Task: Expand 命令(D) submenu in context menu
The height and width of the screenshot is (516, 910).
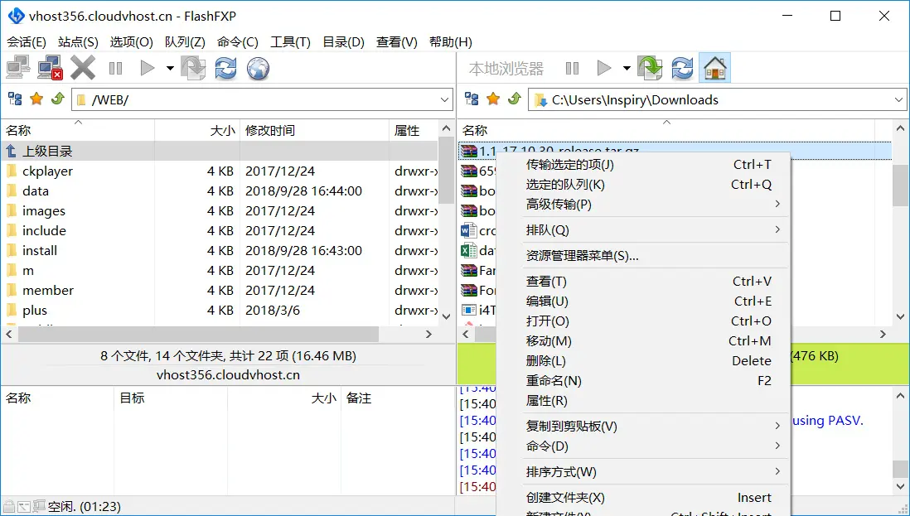Action: pos(644,446)
